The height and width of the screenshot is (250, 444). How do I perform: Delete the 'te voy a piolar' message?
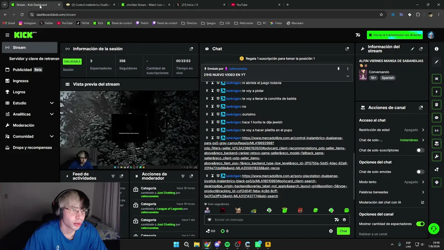click(207, 91)
